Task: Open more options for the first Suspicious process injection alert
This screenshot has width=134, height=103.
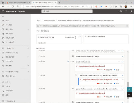Action: click(123, 66)
